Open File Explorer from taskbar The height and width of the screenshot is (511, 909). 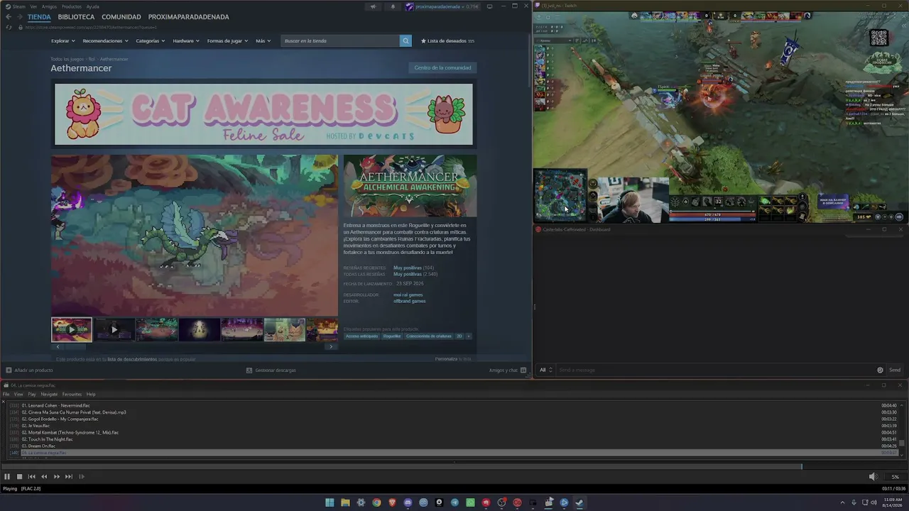tap(345, 502)
